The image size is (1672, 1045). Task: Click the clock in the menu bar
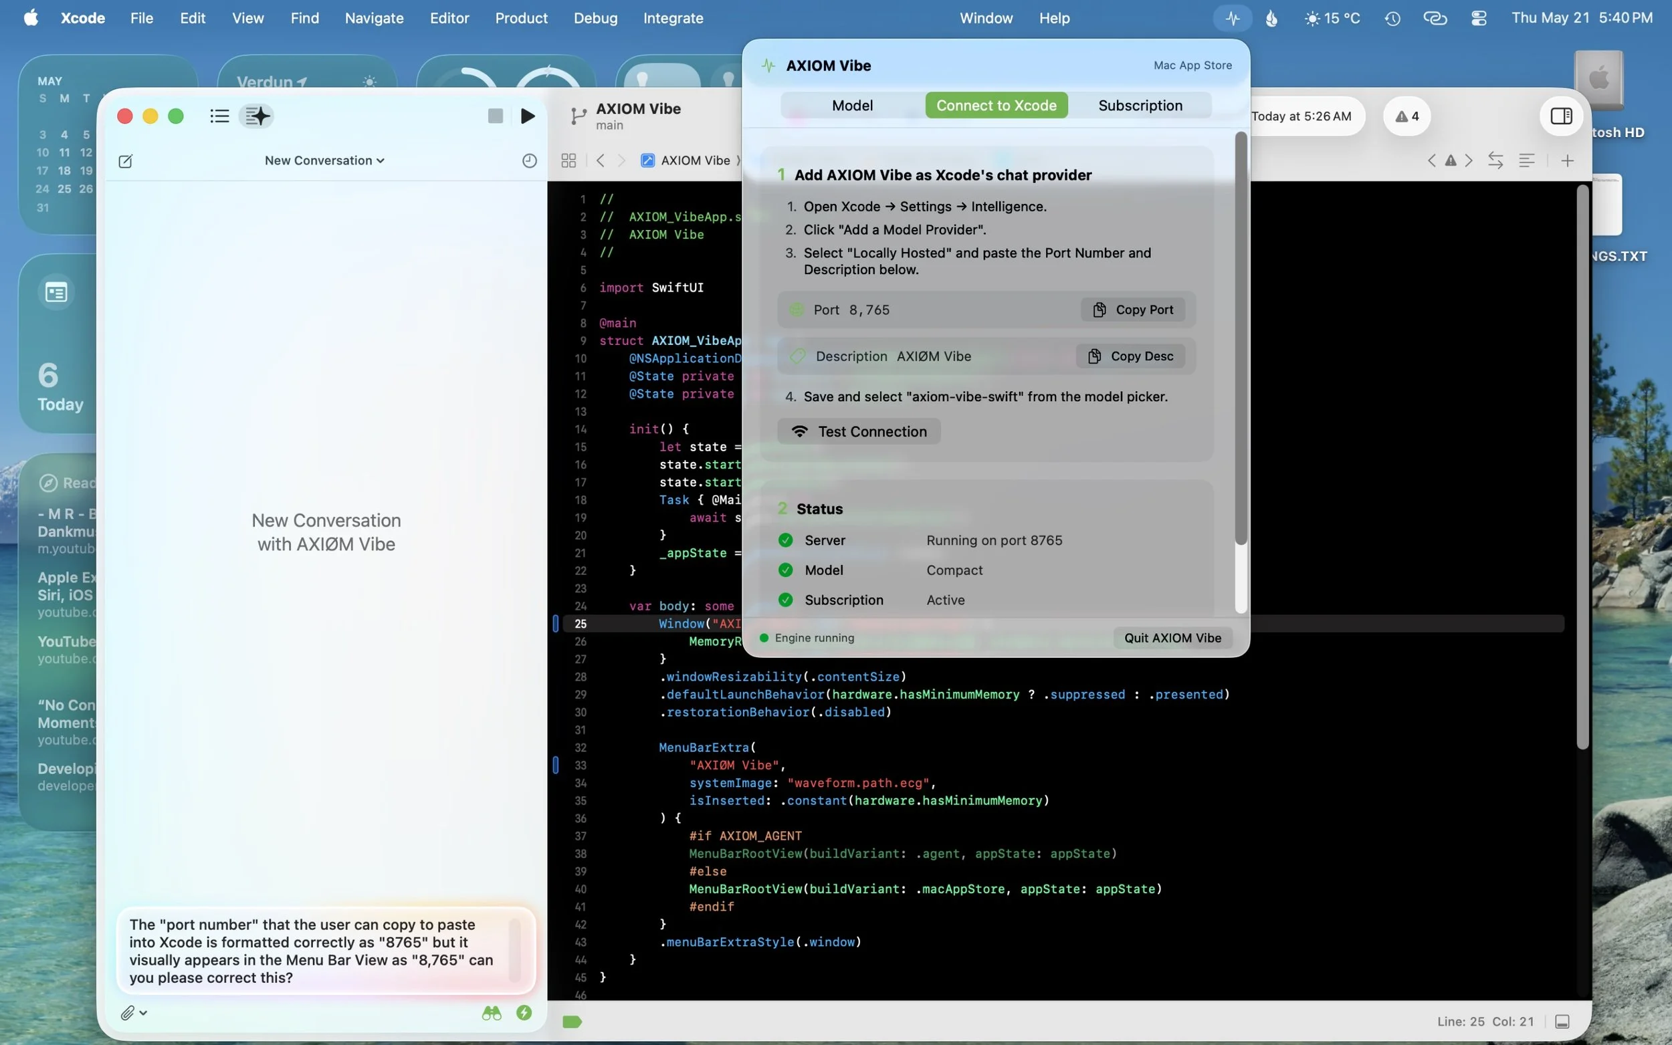1582,18
